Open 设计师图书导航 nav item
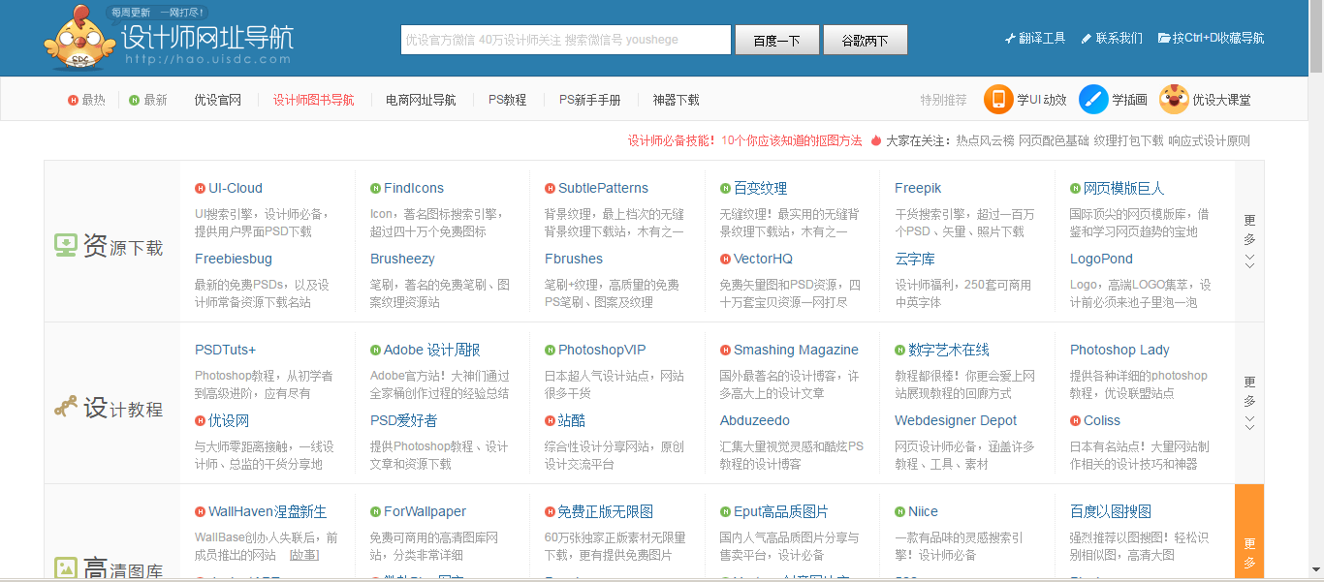The width and height of the screenshot is (1324, 582). (313, 100)
